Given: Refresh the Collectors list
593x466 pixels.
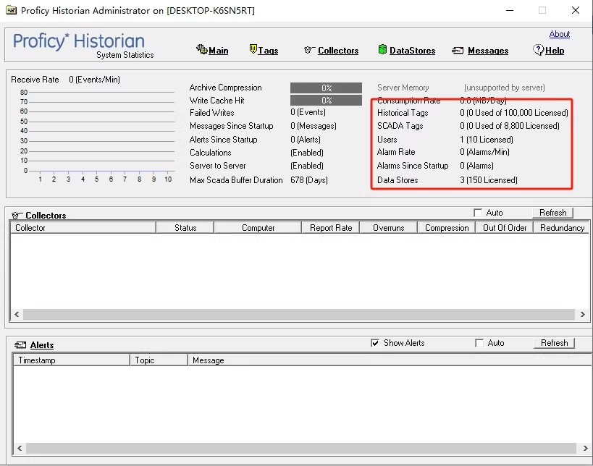Looking at the screenshot, I should coord(553,213).
